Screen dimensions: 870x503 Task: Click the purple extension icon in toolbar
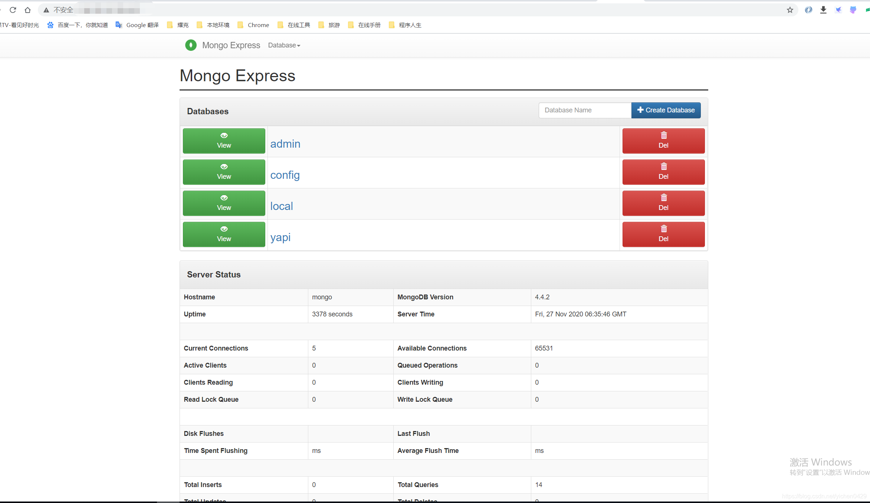coord(853,10)
